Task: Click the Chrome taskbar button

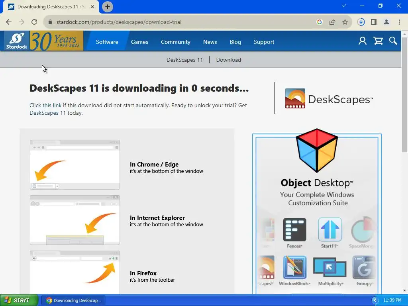Action: pyautogui.click(x=74, y=300)
